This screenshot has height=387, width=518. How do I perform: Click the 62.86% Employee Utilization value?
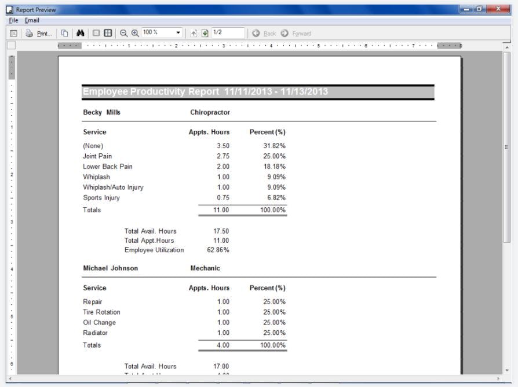218,250
